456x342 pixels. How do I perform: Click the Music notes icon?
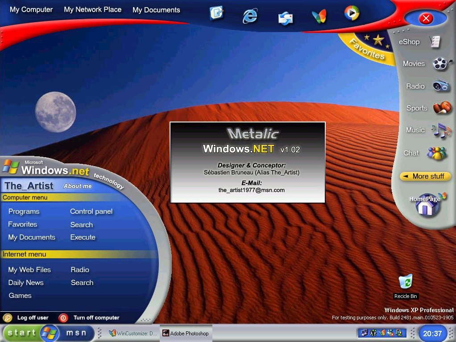pos(440,130)
